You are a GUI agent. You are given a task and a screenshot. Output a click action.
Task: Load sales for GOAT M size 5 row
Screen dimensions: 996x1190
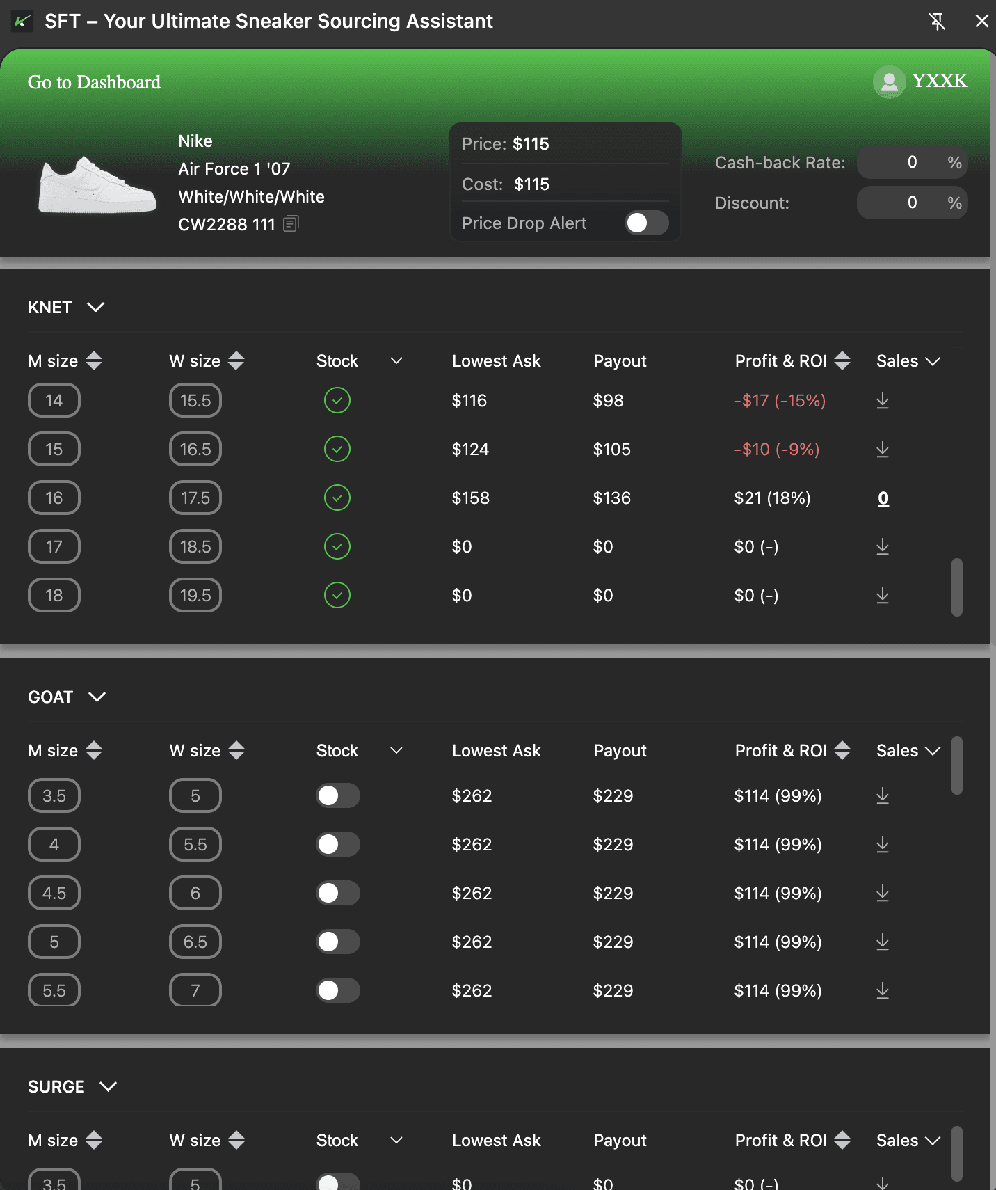click(x=883, y=942)
